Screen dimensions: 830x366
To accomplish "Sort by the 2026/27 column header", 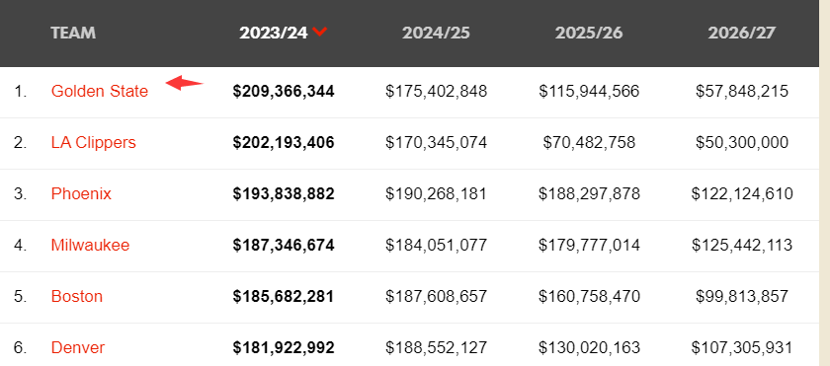I will pyautogui.click(x=742, y=33).
